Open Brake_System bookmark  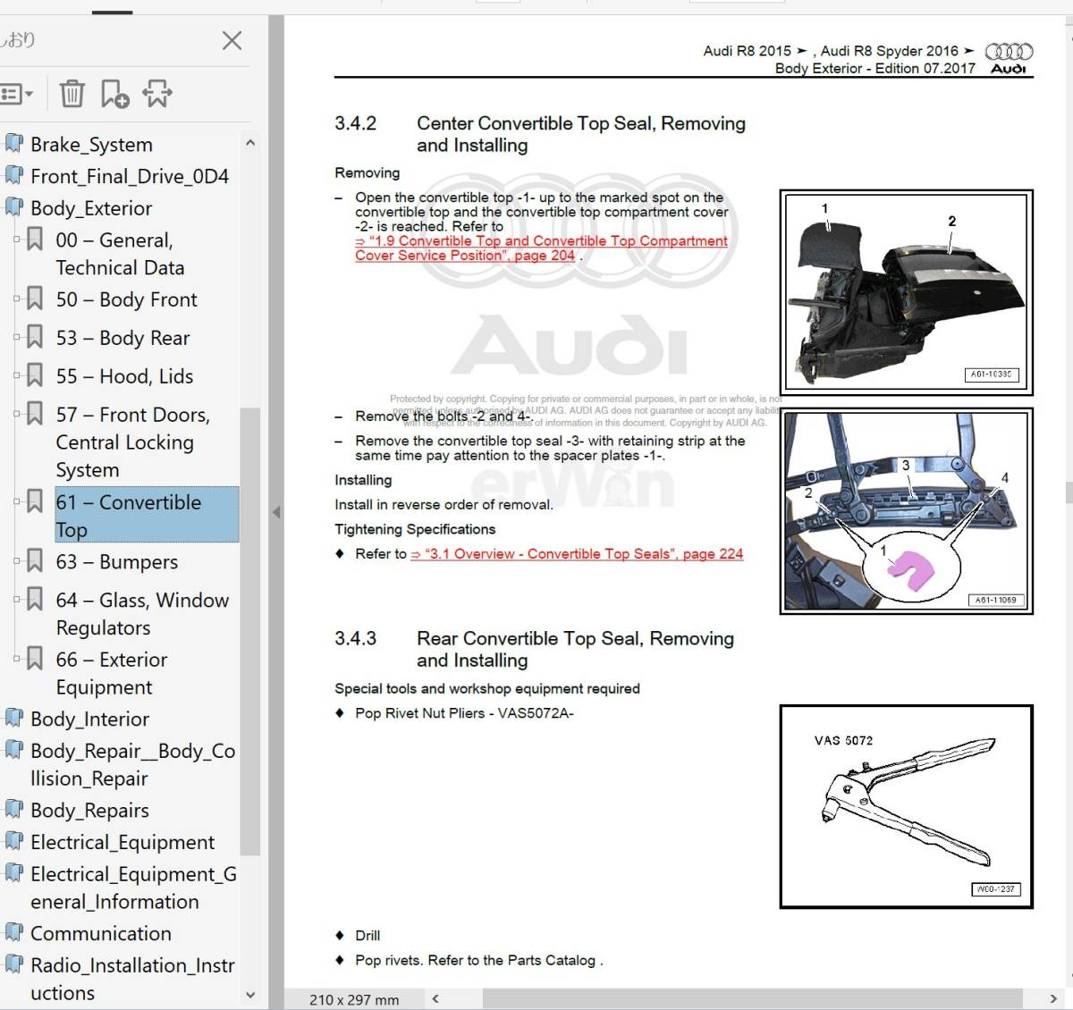pos(91,144)
